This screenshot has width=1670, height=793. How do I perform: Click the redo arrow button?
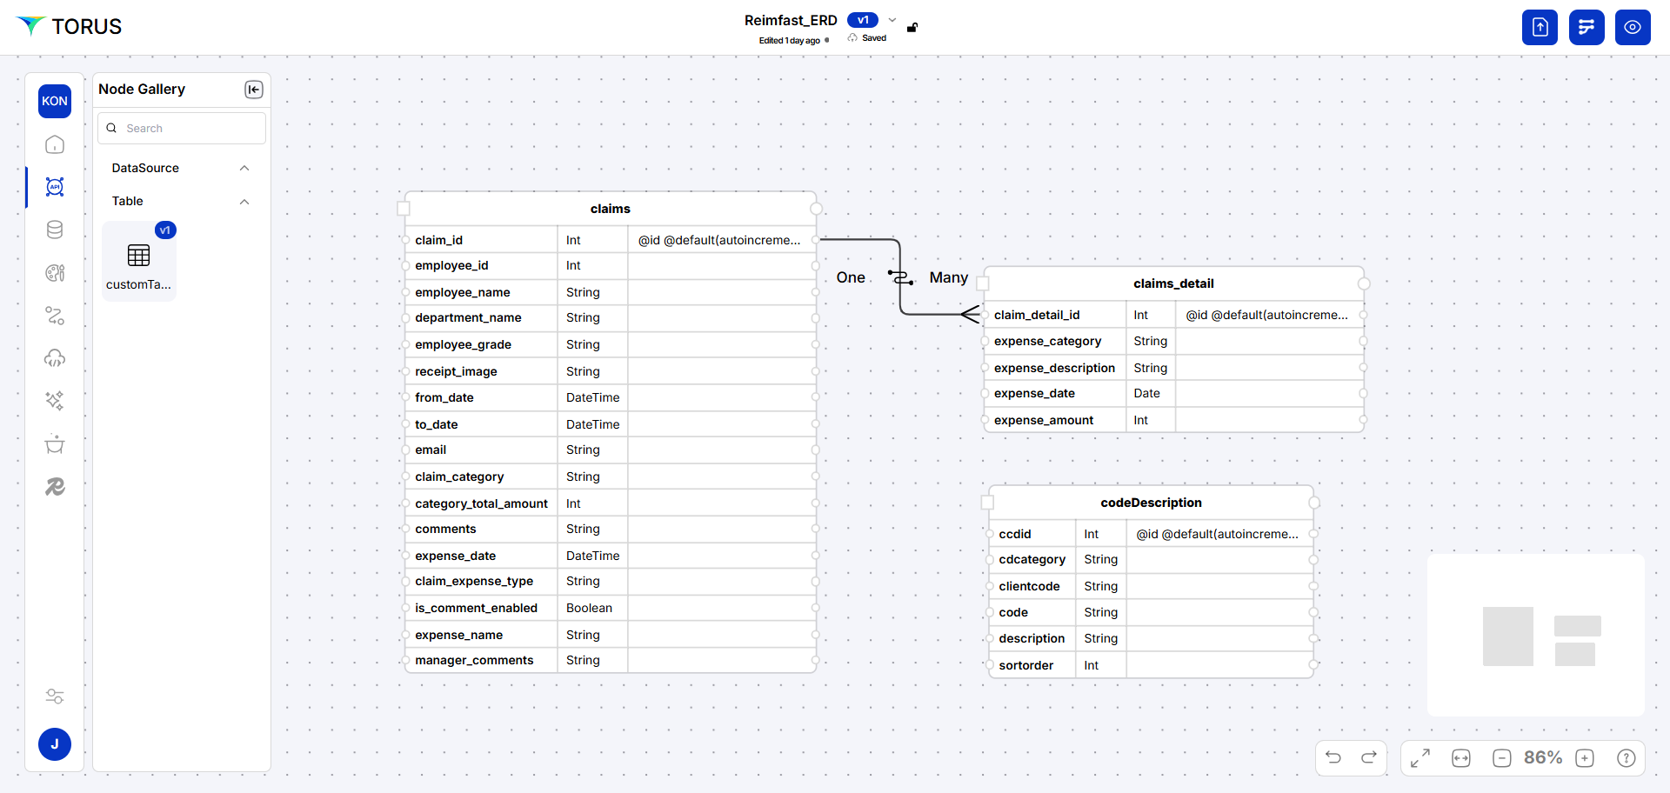(x=1368, y=757)
